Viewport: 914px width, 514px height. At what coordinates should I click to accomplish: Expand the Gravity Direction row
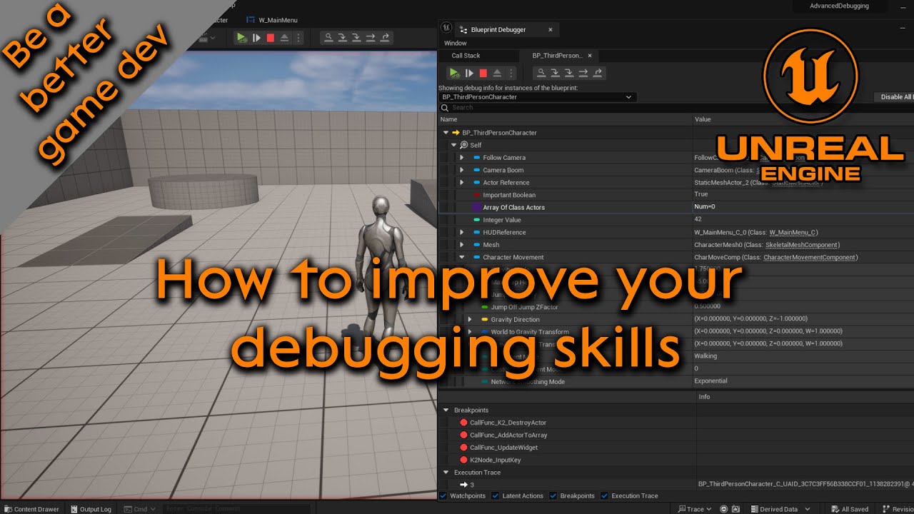pyautogui.click(x=469, y=319)
